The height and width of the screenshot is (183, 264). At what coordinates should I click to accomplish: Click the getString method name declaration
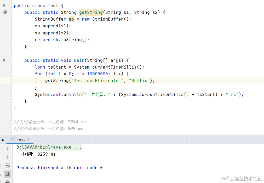(91, 12)
